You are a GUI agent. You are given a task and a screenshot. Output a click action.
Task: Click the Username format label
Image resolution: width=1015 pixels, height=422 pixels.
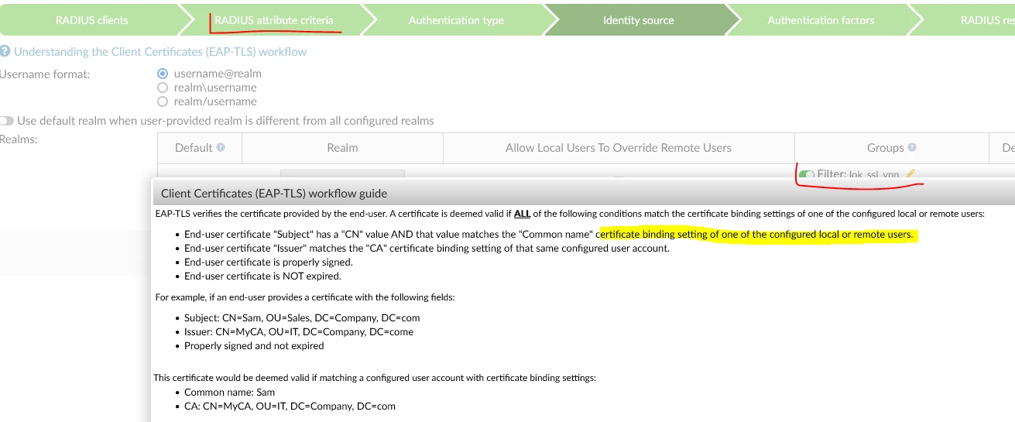click(x=45, y=74)
